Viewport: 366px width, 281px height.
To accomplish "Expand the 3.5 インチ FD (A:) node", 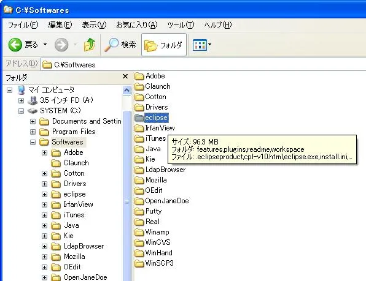I will 21,100.
